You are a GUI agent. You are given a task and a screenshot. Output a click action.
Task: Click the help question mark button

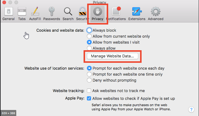191,109
